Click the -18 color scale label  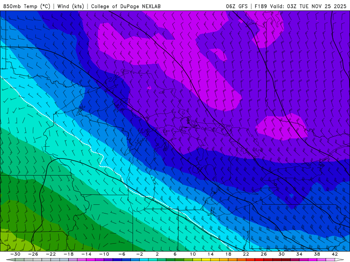tap(69, 254)
